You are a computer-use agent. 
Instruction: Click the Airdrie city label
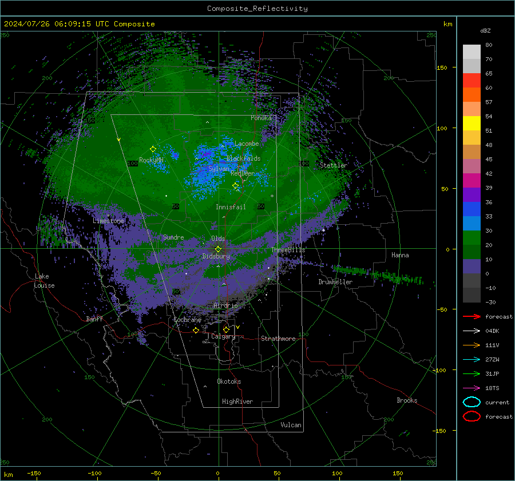[225, 305]
